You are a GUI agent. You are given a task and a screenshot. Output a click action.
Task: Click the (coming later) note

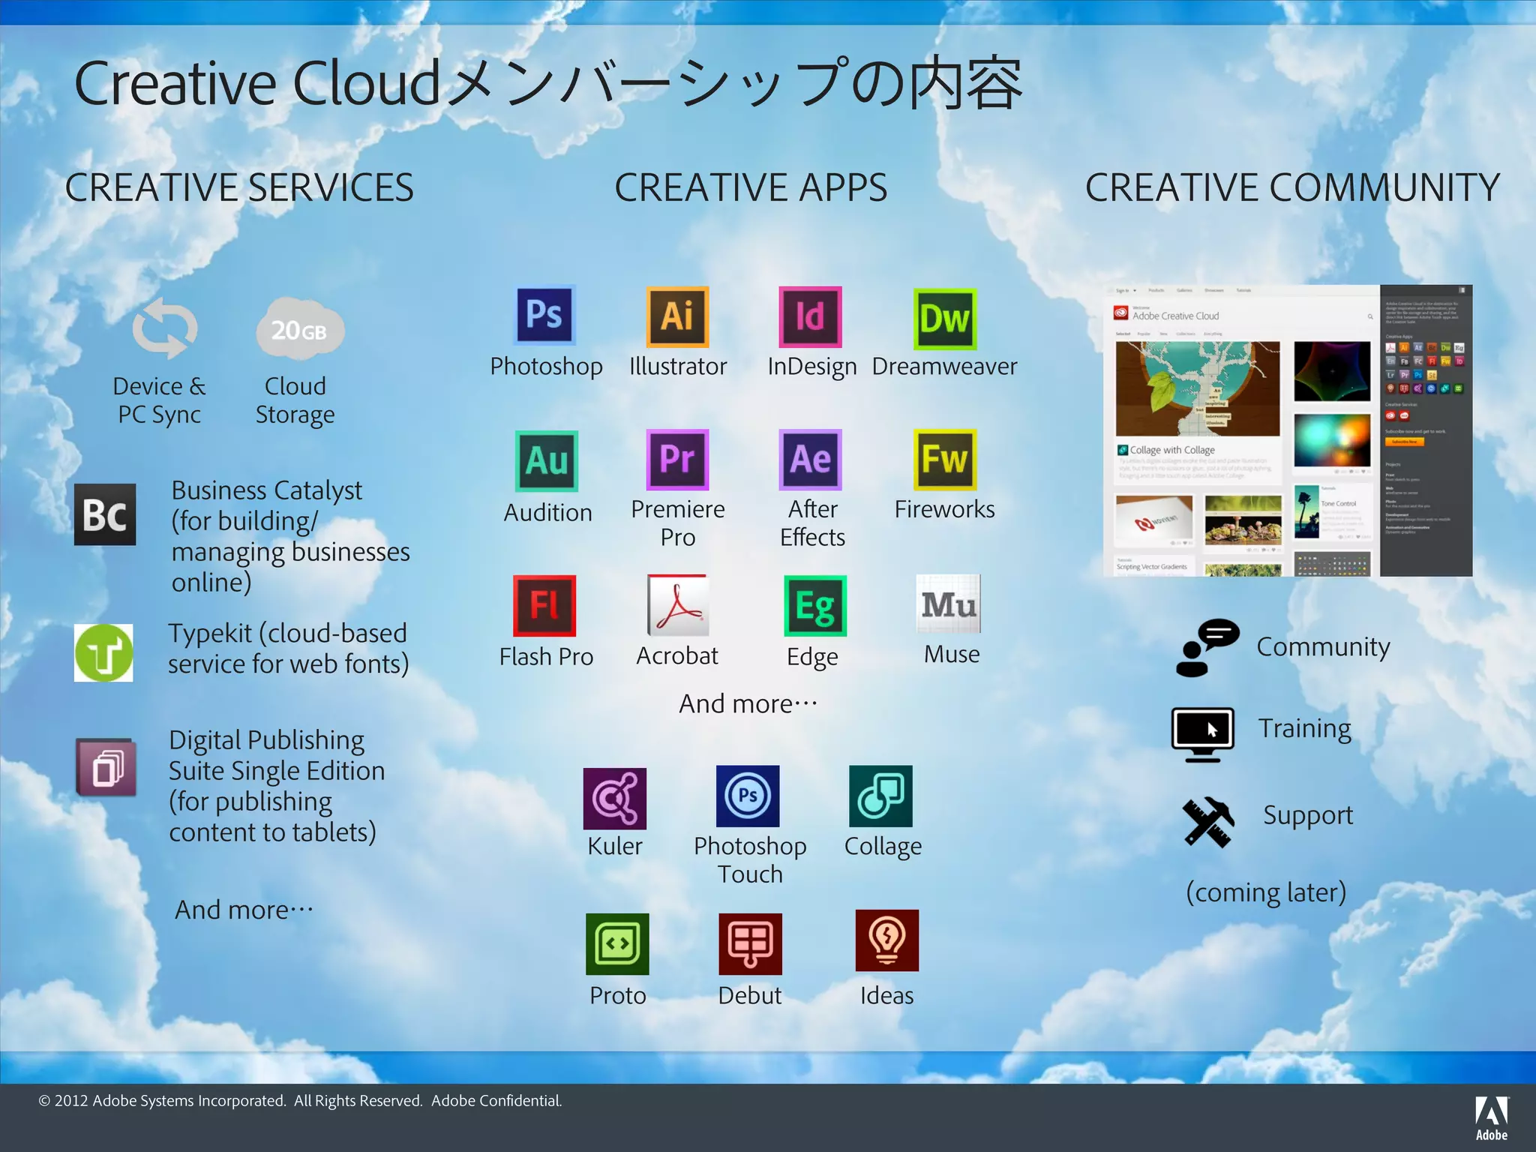(1266, 892)
